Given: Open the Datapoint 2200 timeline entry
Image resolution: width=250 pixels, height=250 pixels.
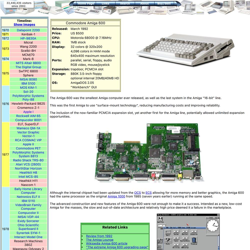Looking at the screenshot, I should coord(28,30).
